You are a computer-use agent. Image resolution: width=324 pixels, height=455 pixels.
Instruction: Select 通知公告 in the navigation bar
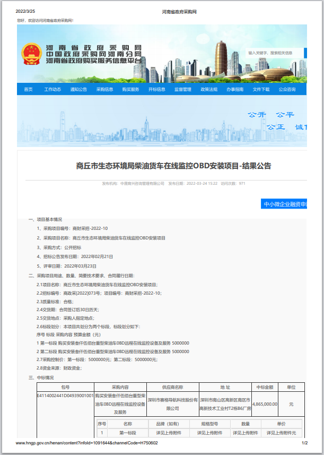78,89
